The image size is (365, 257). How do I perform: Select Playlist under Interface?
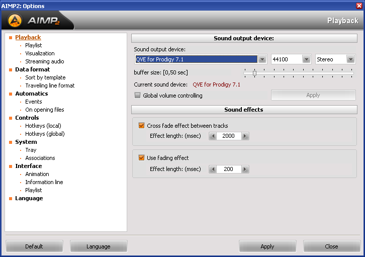pos(34,190)
